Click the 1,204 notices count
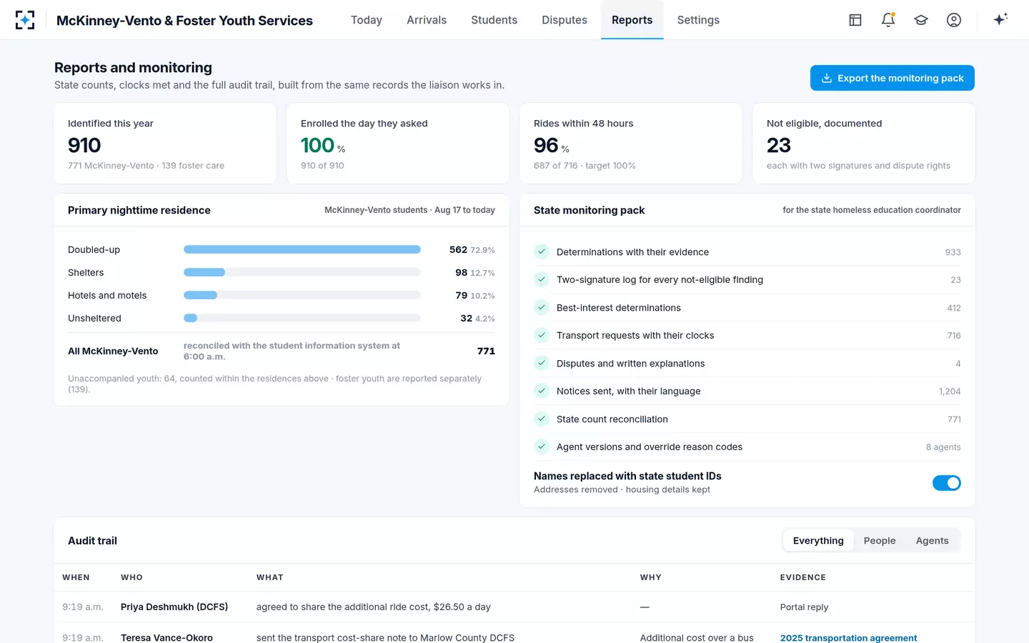The image size is (1029, 643). [x=950, y=391]
